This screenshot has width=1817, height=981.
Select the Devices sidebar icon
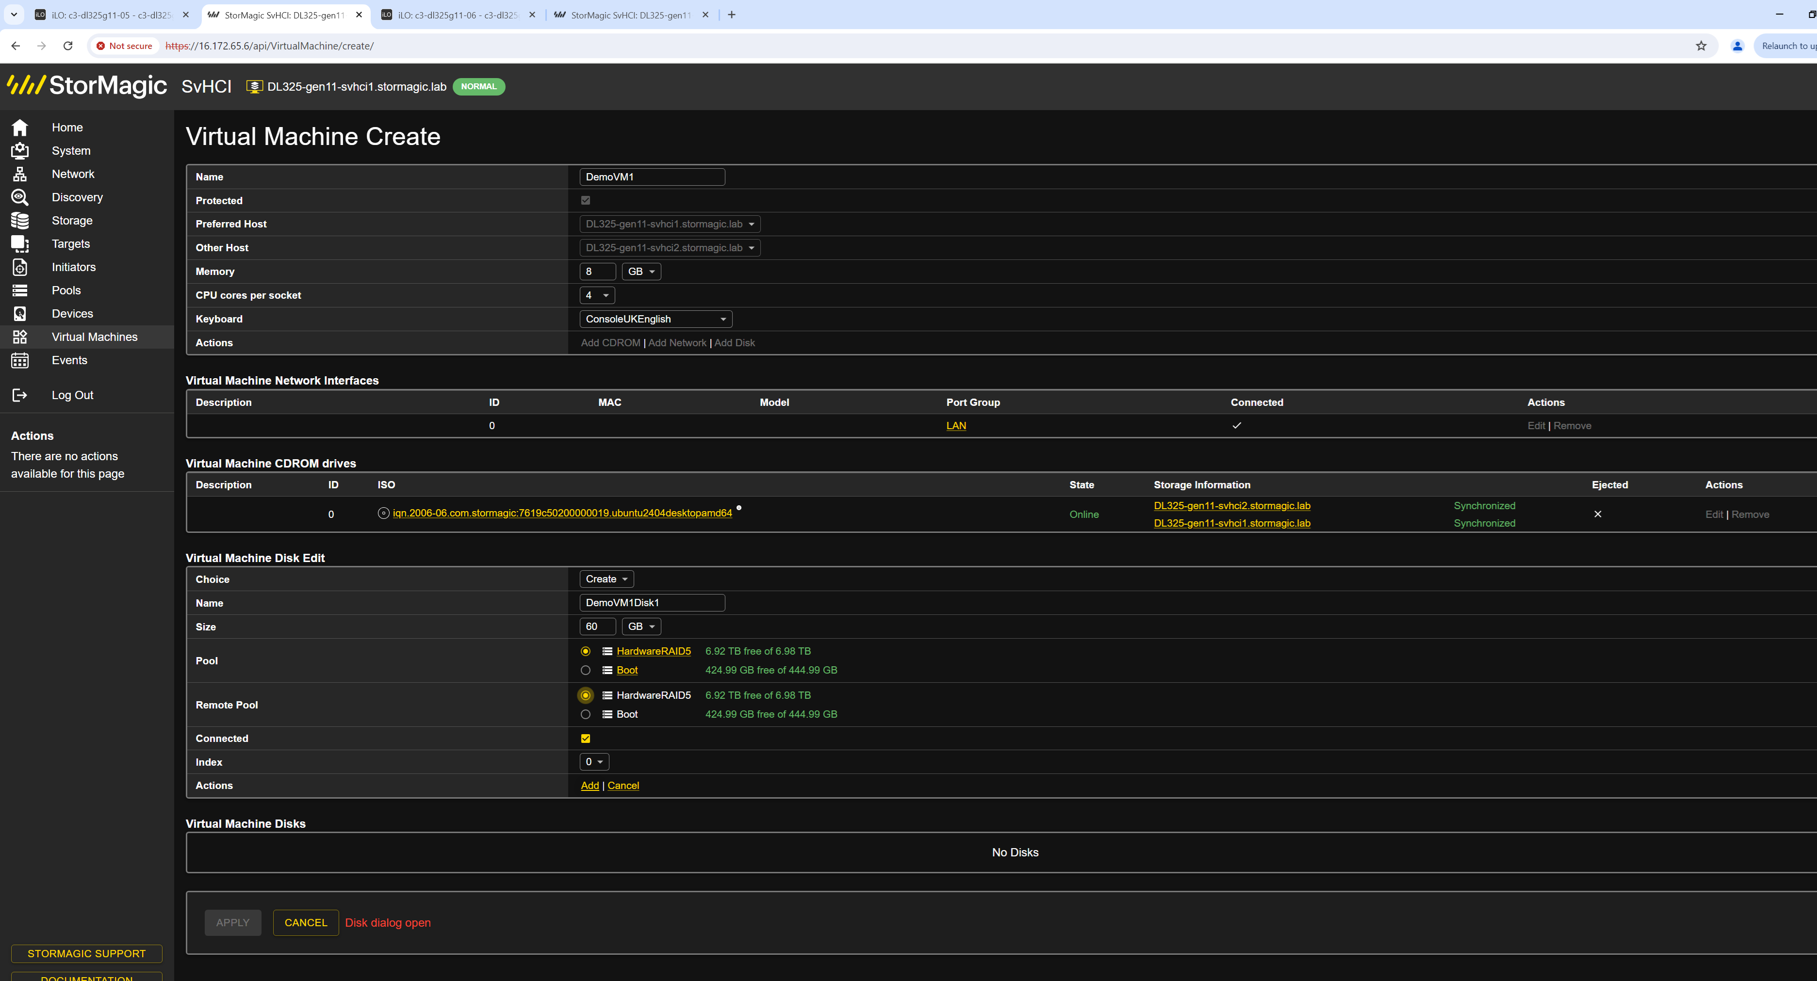20,314
